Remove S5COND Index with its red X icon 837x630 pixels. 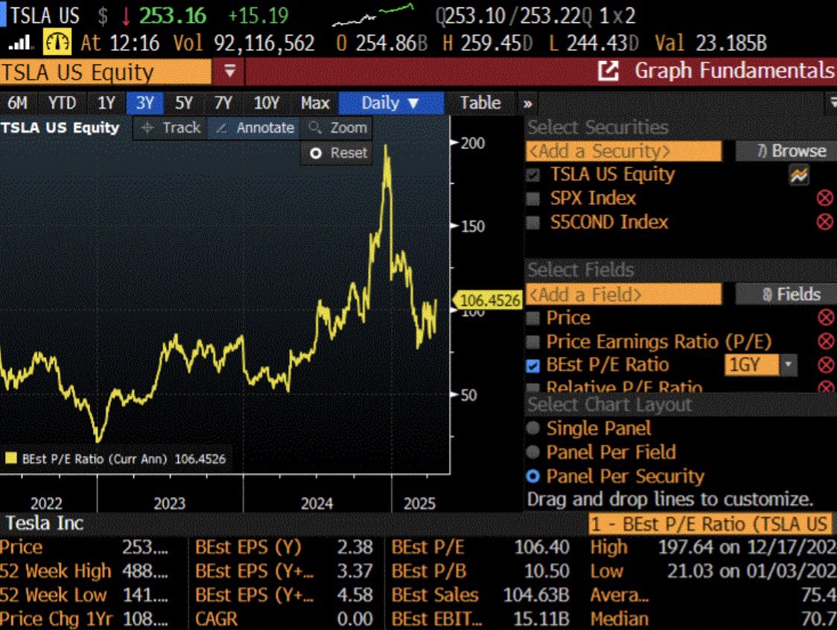pos(824,222)
